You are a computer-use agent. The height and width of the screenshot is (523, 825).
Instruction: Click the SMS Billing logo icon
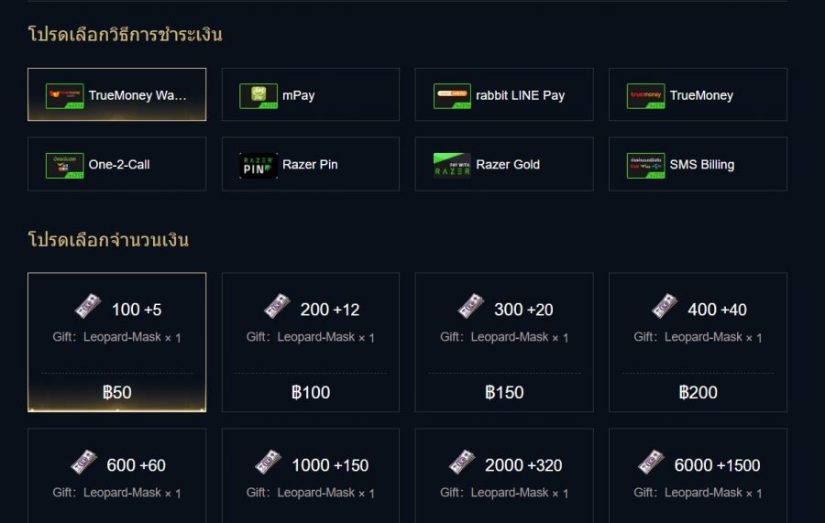click(x=645, y=165)
